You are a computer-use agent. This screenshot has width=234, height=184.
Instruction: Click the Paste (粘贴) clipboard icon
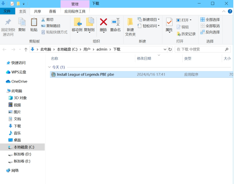(34, 22)
